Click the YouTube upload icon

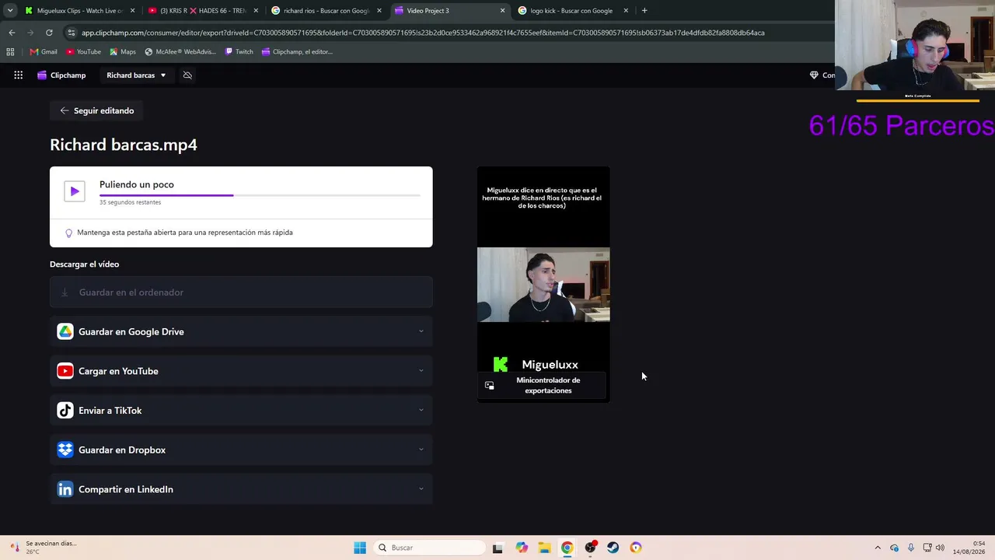click(x=65, y=371)
